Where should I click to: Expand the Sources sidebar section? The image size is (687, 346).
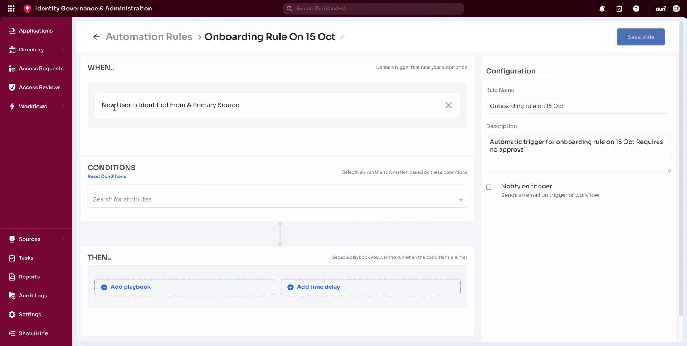(29, 239)
